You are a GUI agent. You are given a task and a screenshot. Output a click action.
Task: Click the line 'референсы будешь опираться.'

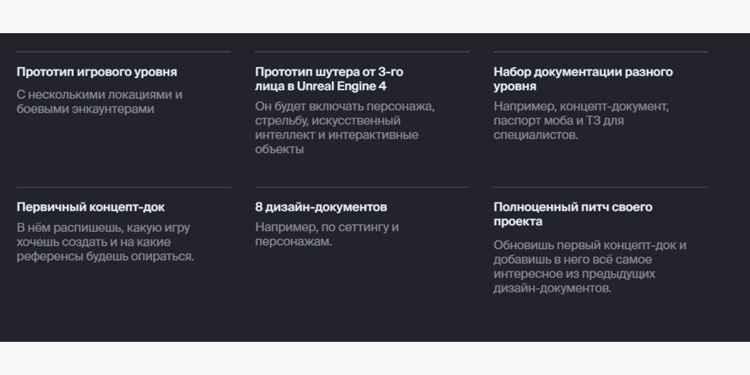[x=106, y=256]
